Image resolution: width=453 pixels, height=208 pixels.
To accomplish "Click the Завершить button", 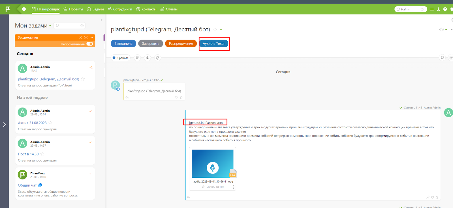I will [x=151, y=44].
